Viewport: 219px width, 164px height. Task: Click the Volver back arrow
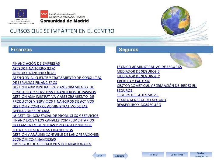(x=99, y=155)
